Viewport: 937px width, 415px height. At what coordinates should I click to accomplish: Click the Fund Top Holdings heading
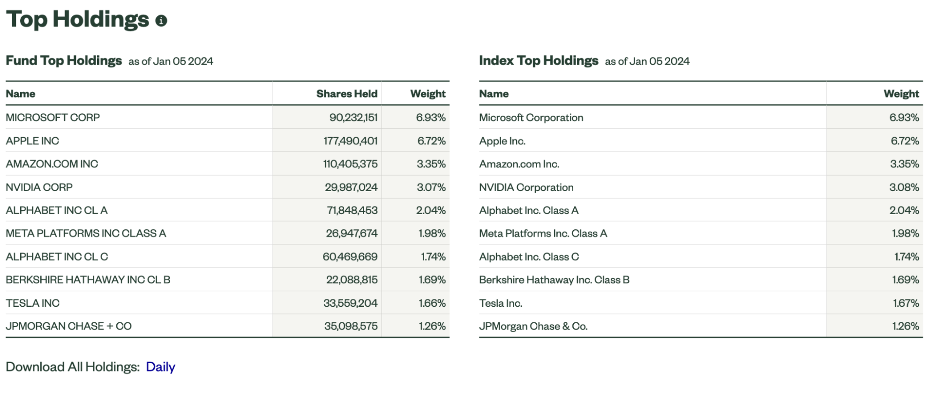coord(64,61)
